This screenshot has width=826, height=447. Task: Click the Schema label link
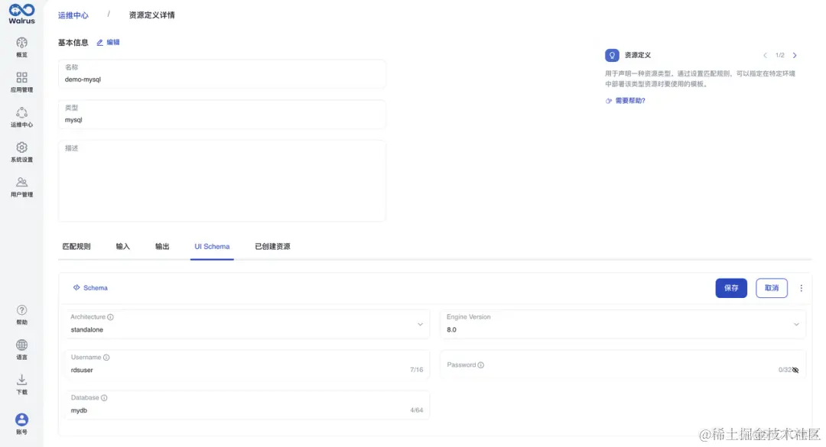96,288
